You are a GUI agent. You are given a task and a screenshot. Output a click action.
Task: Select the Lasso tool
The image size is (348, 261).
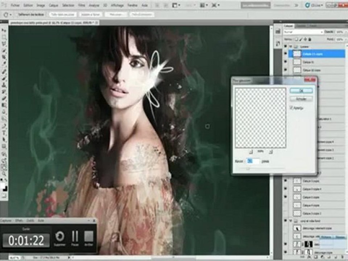pyautogui.click(x=4, y=44)
